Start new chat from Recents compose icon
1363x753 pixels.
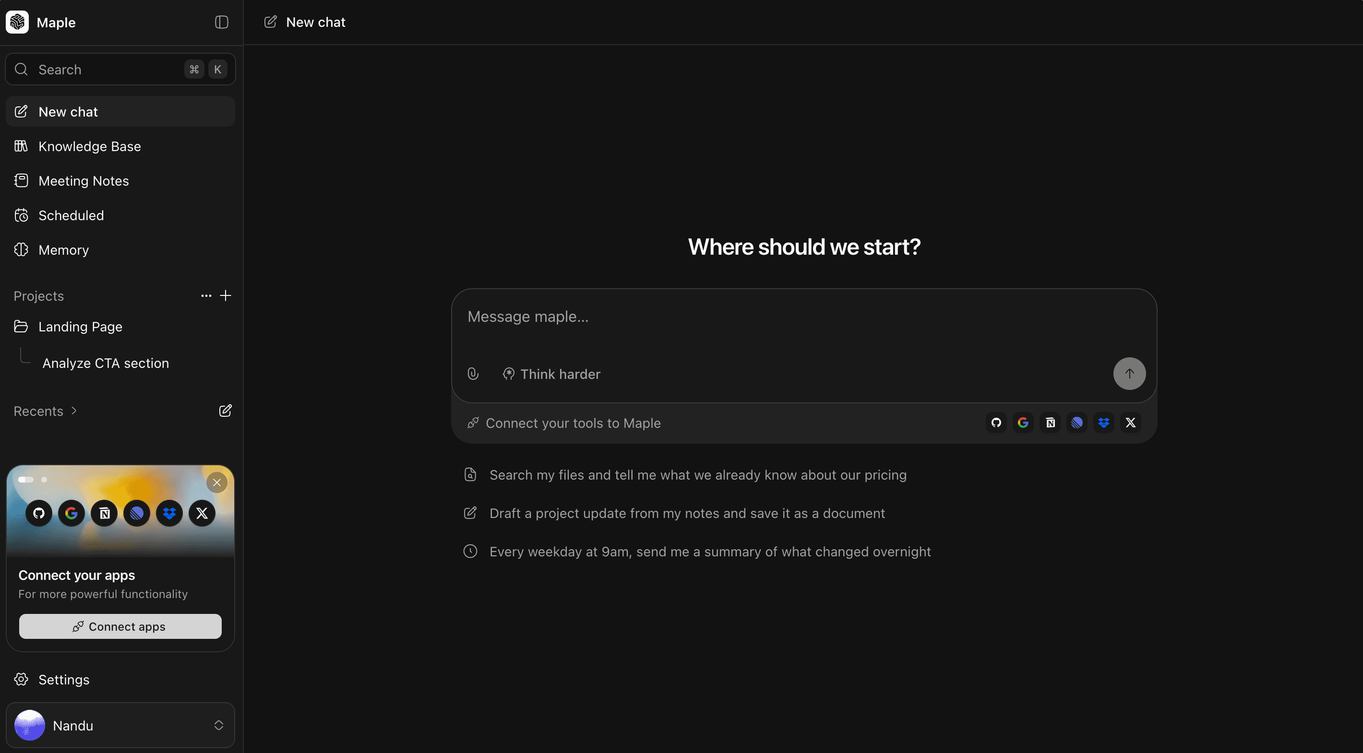226,411
